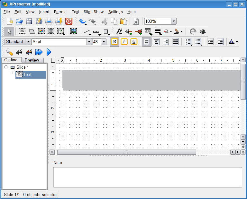This screenshot has width=247, height=199.
Task: Select the Text object in outline
Action: (27, 74)
